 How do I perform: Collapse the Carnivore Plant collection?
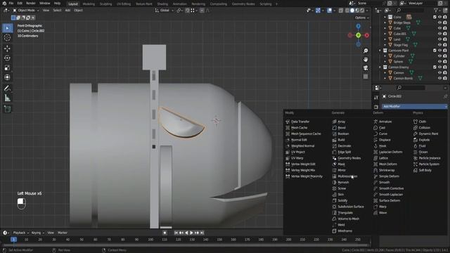tap(380, 51)
